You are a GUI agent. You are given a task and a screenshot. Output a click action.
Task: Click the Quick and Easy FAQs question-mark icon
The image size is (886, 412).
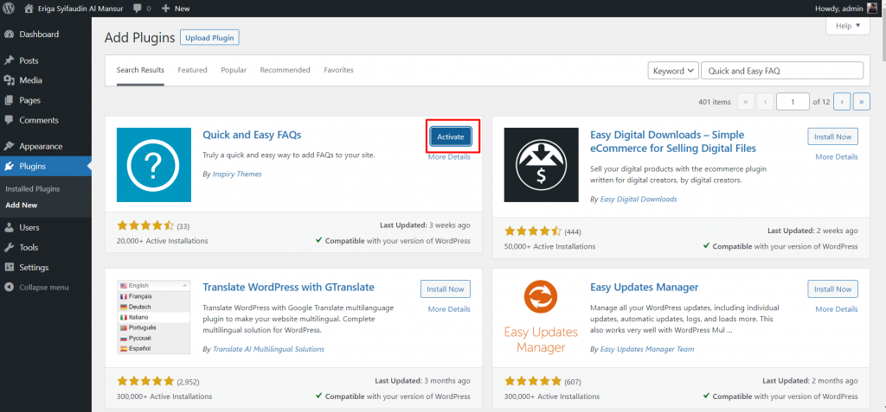(154, 164)
